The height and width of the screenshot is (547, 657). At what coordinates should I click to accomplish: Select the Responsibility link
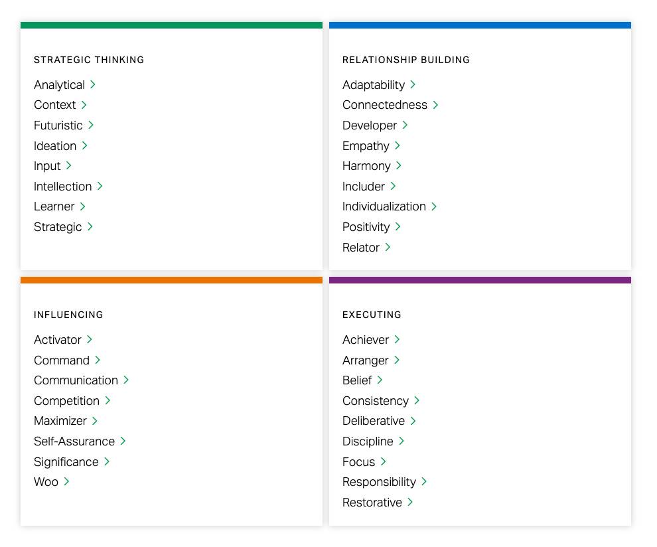379,482
